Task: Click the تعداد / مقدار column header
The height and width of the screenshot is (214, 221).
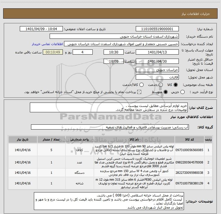Action: [x=51, y=140]
